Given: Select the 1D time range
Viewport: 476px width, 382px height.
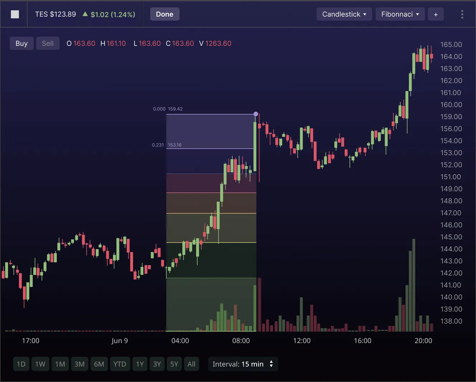Looking at the screenshot, I should tap(21, 364).
